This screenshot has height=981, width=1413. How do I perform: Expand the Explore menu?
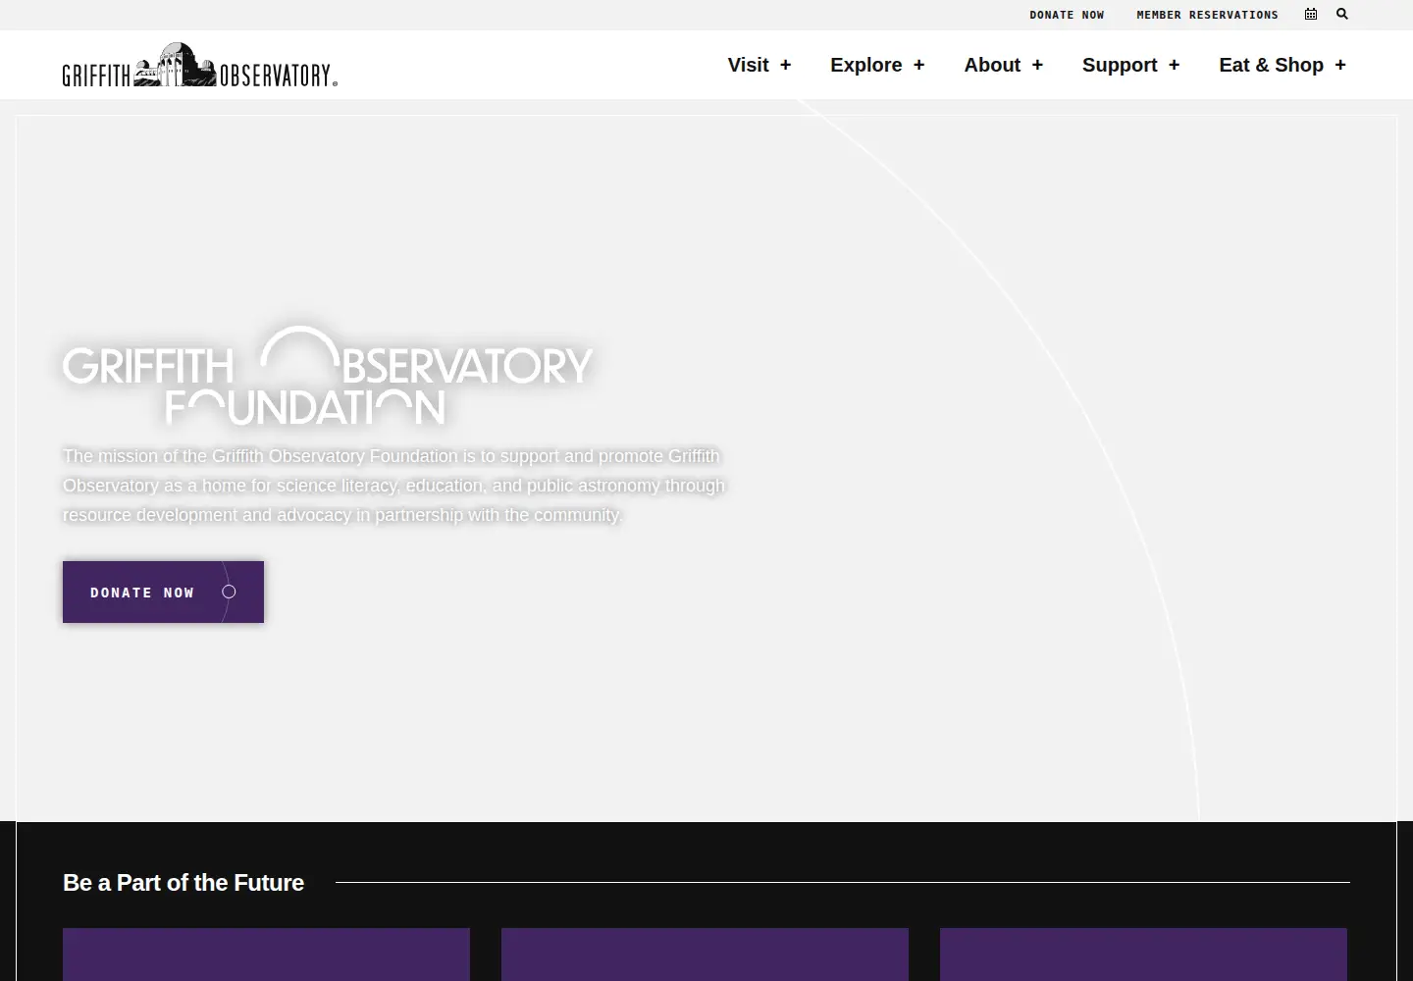(877, 65)
